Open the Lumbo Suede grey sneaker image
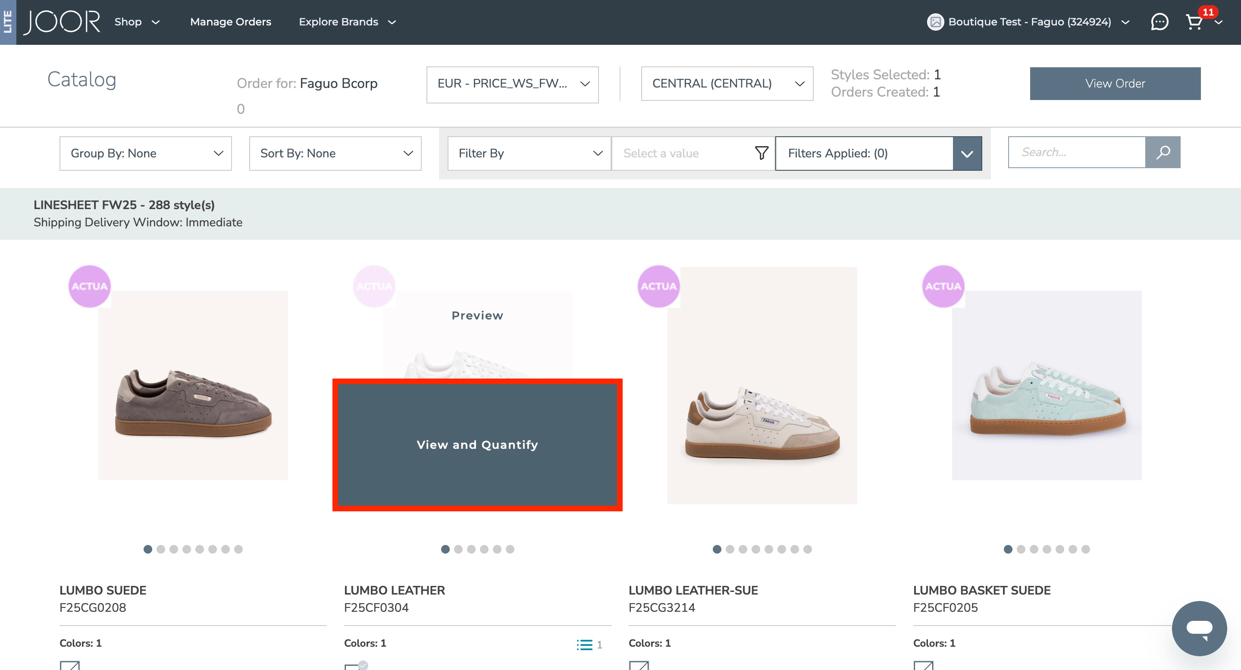The image size is (1241, 670). coord(193,385)
